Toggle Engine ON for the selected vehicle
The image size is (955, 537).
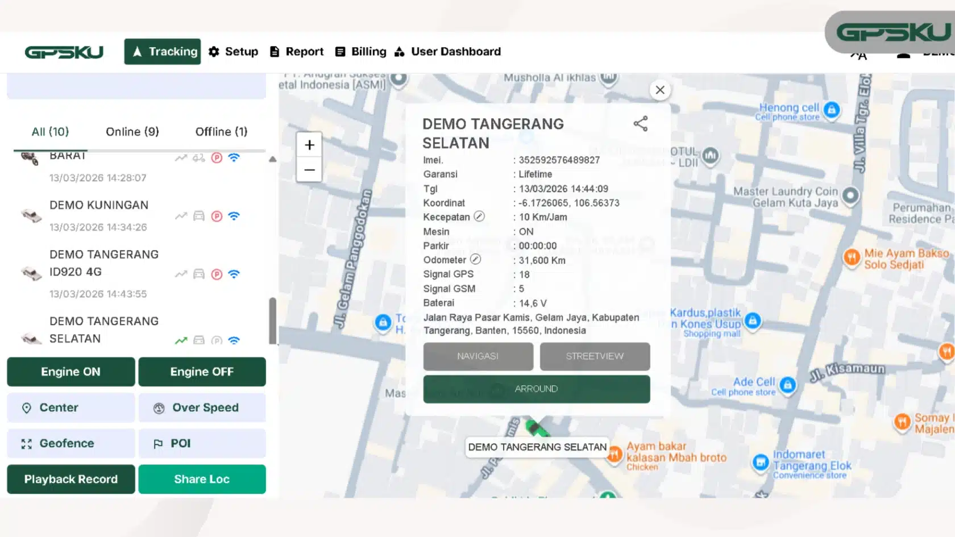click(70, 372)
